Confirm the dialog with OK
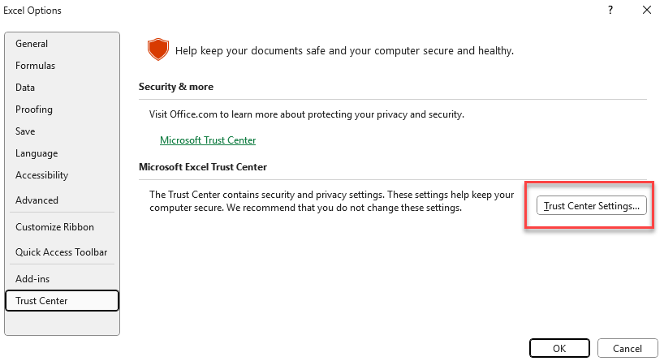This screenshot has width=664, height=361. (x=559, y=348)
